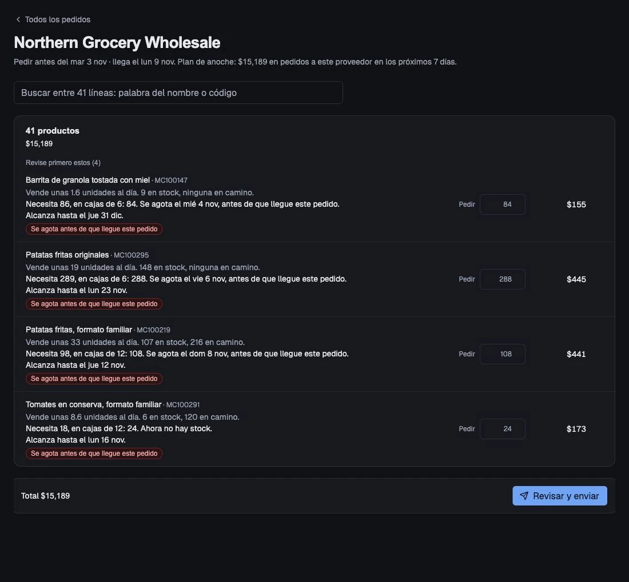Click the Vende unas 19 unidades al día line
The image size is (629, 582).
point(143,267)
